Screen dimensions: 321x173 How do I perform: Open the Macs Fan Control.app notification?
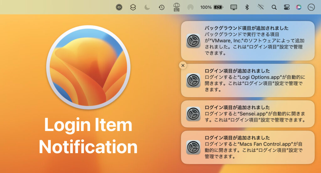(x=248, y=147)
